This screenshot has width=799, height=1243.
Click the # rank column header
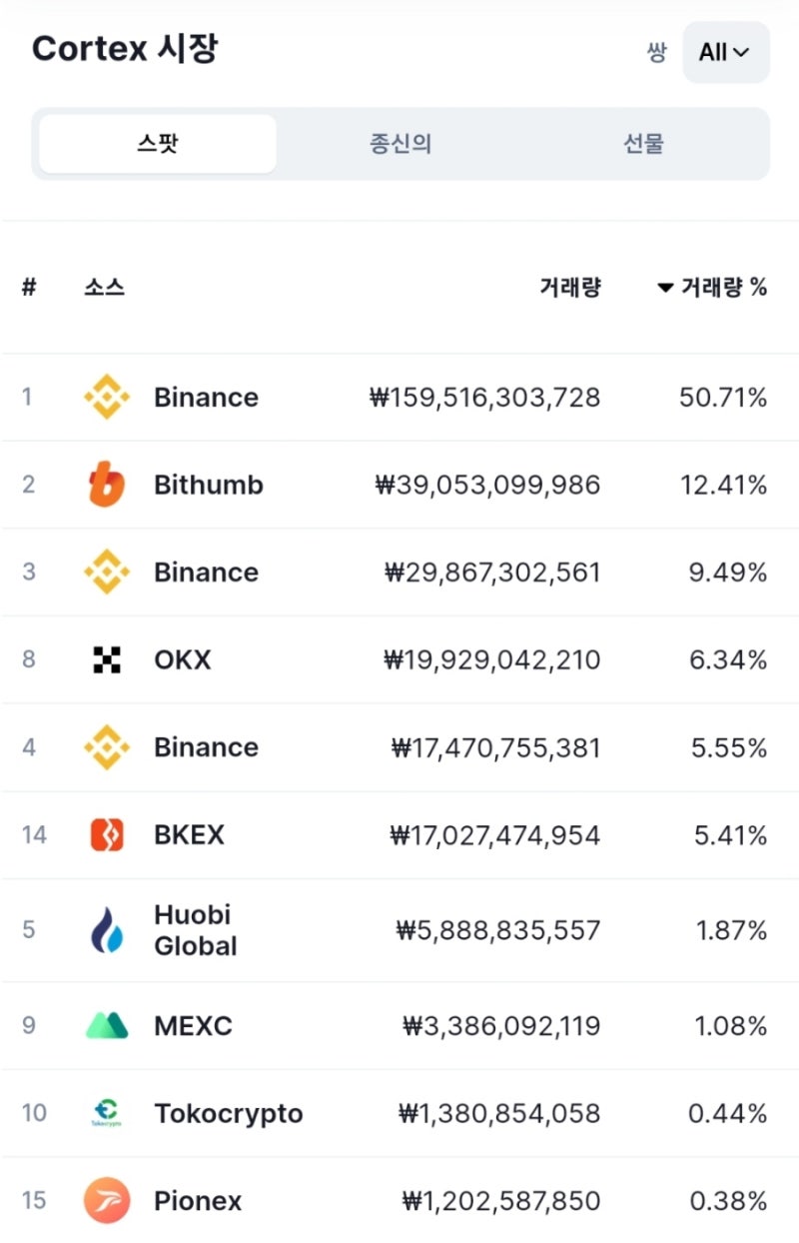pyautogui.click(x=29, y=288)
